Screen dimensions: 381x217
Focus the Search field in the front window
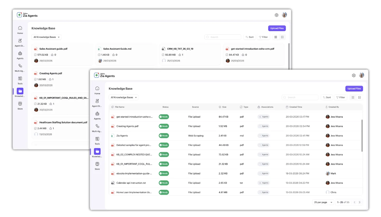click(300, 97)
